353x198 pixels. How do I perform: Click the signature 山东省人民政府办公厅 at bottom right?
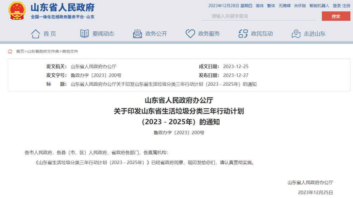pos(310,182)
